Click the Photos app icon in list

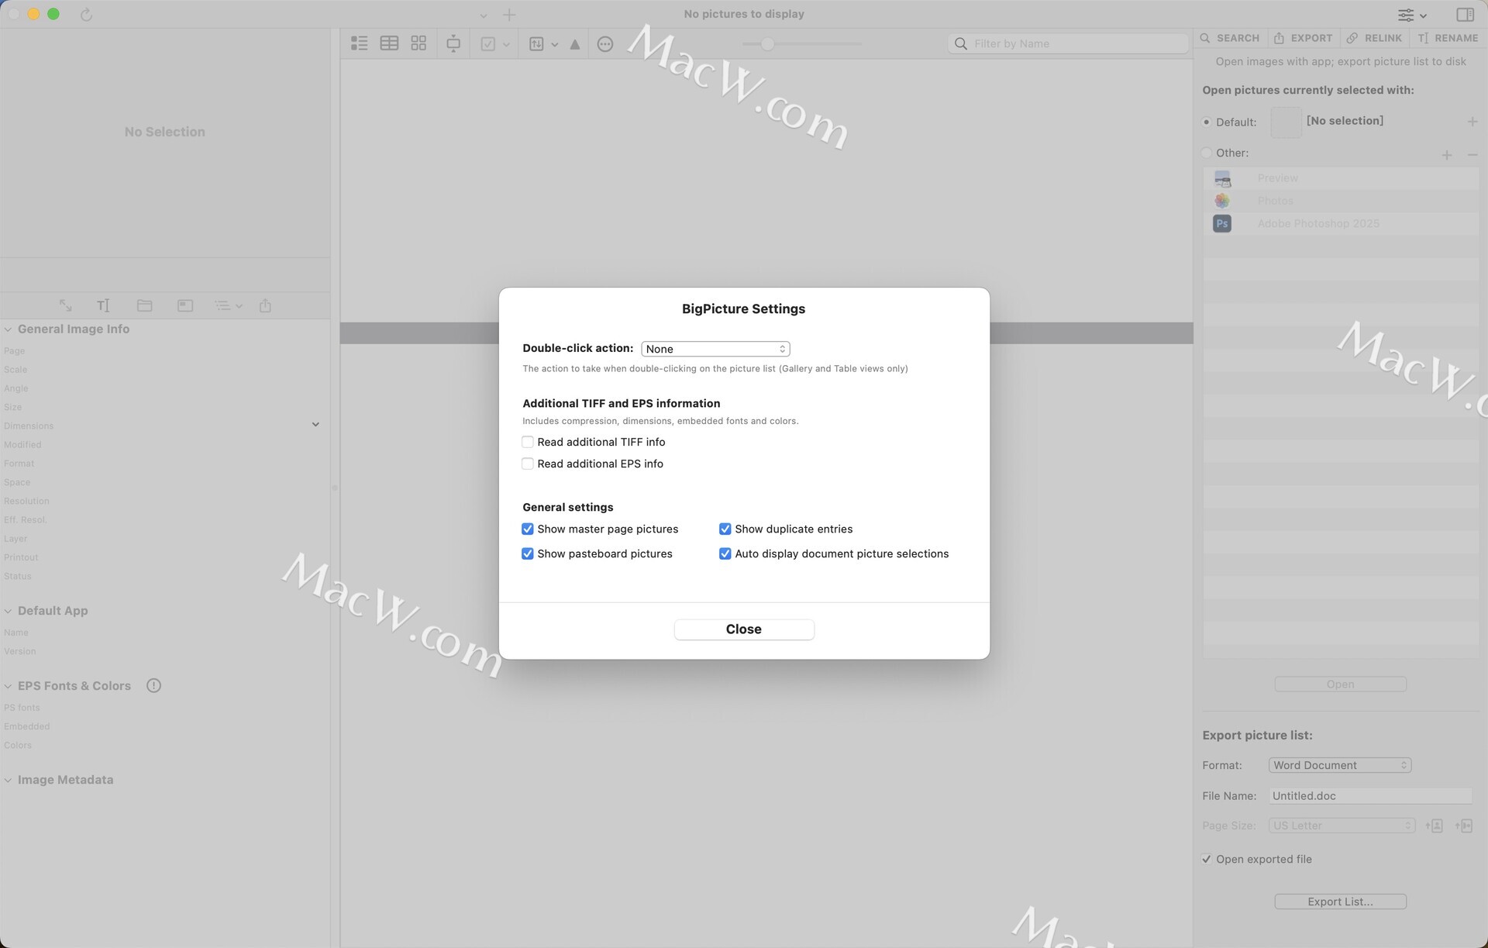click(1222, 201)
